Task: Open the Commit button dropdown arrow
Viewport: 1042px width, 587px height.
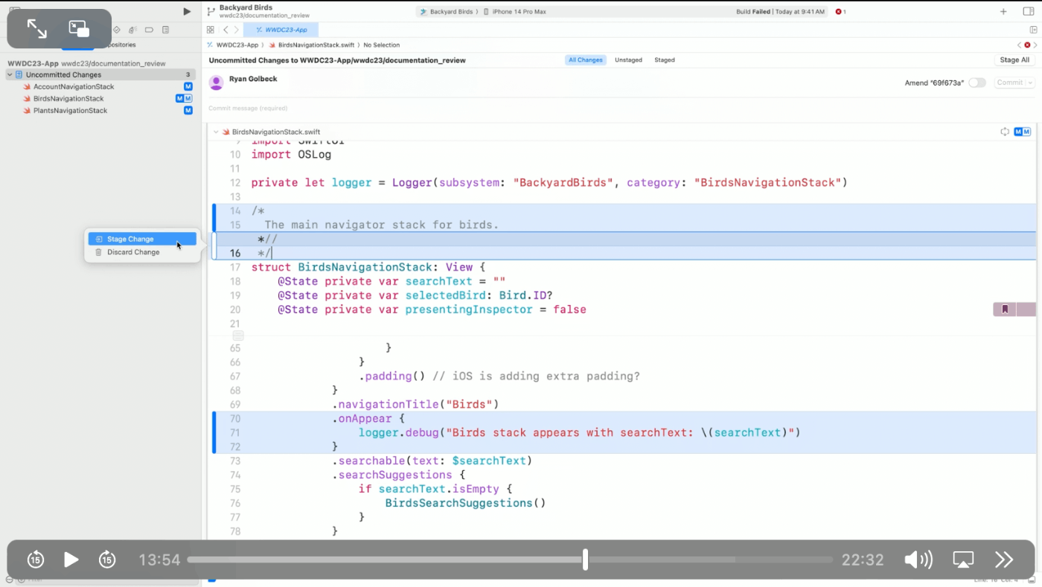Action: (1030, 83)
